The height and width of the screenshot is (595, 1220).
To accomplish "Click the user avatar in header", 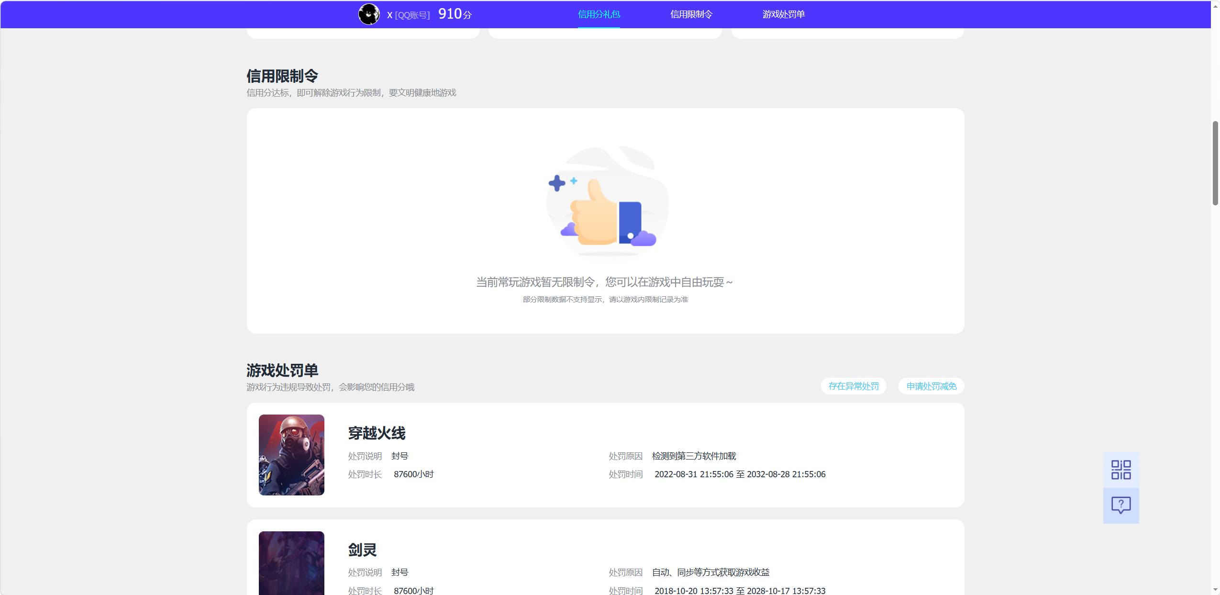I will pyautogui.click(x=369, y=14).
